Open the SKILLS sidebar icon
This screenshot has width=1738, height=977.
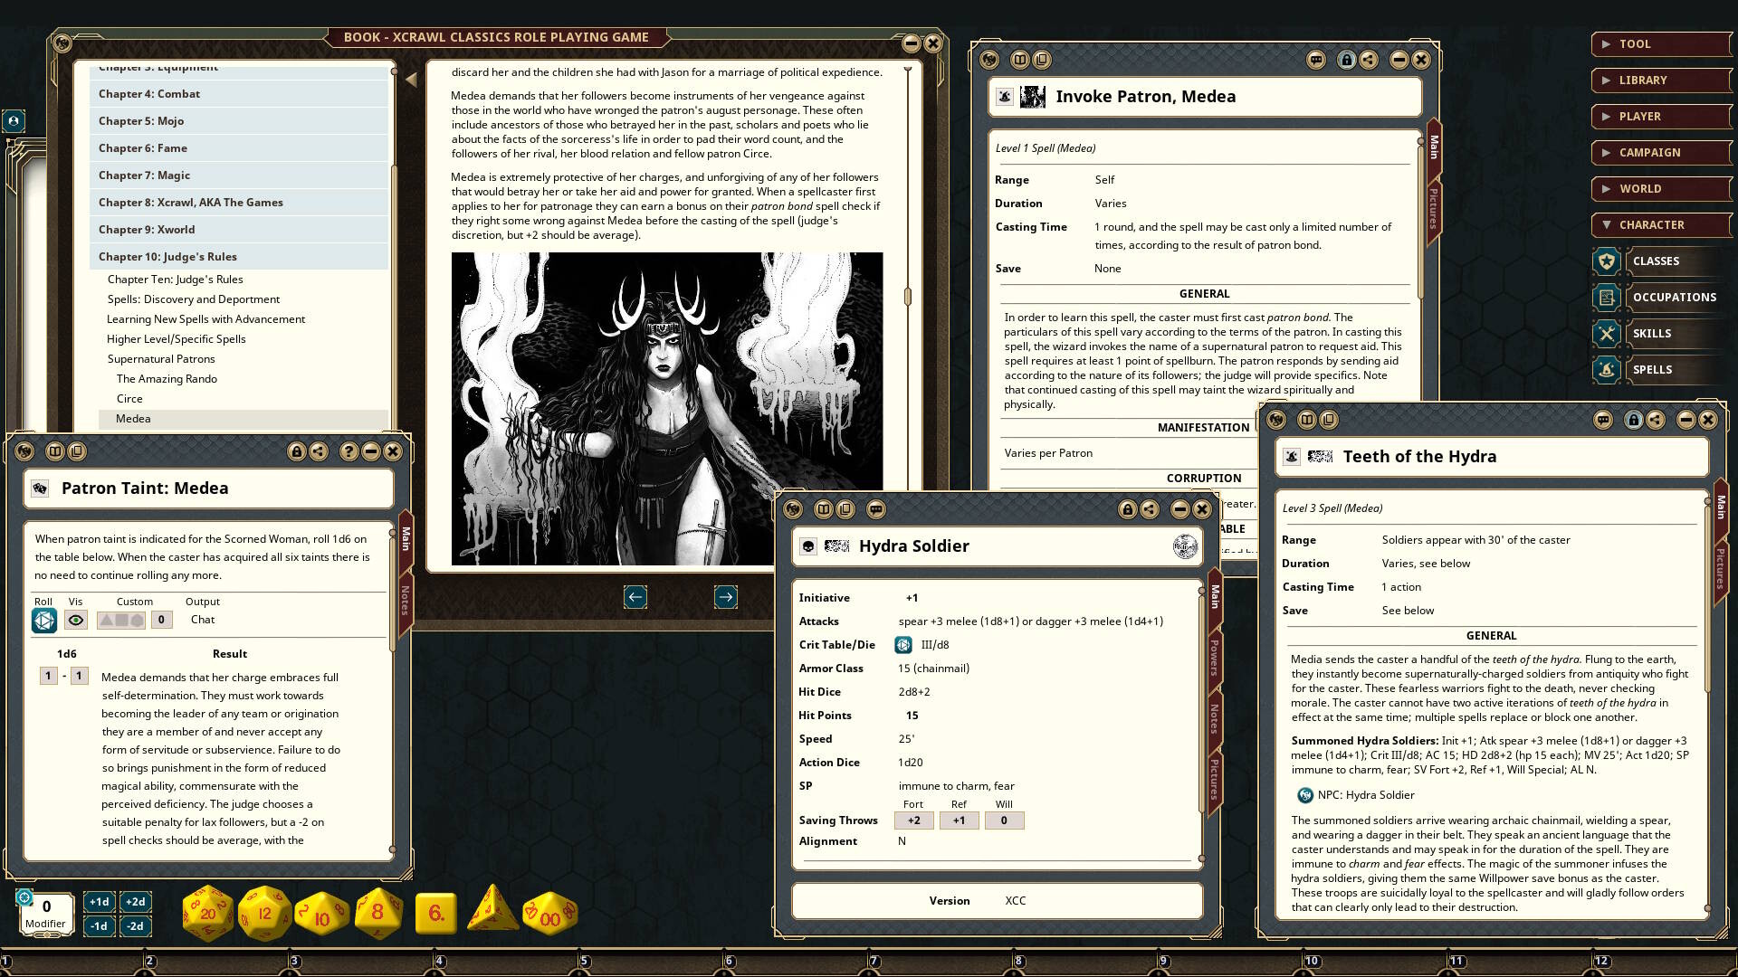point(1607,333)
